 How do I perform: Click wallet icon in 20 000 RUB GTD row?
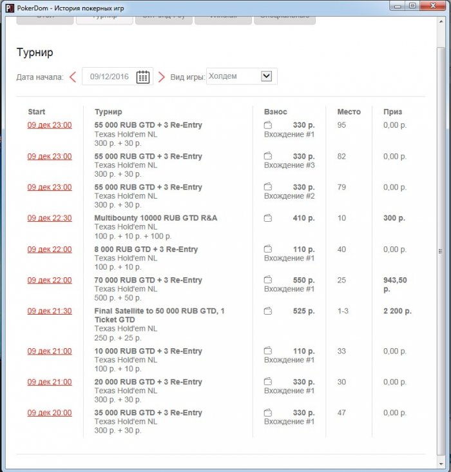(x=268, y=381)
